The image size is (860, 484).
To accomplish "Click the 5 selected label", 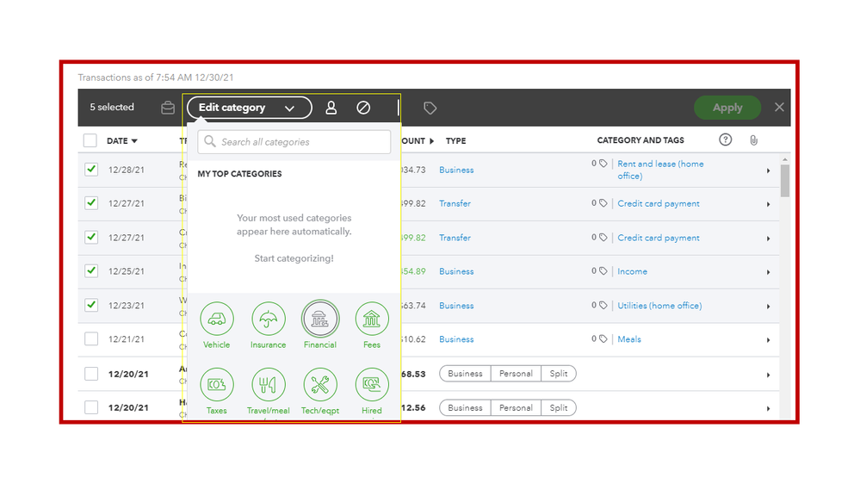I will point(112,107).
